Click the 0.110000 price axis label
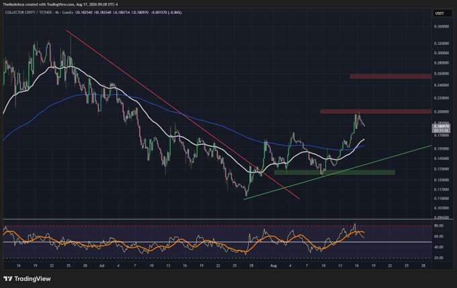The width and height of the screenshot is (457, 288). tap(442, 198)
